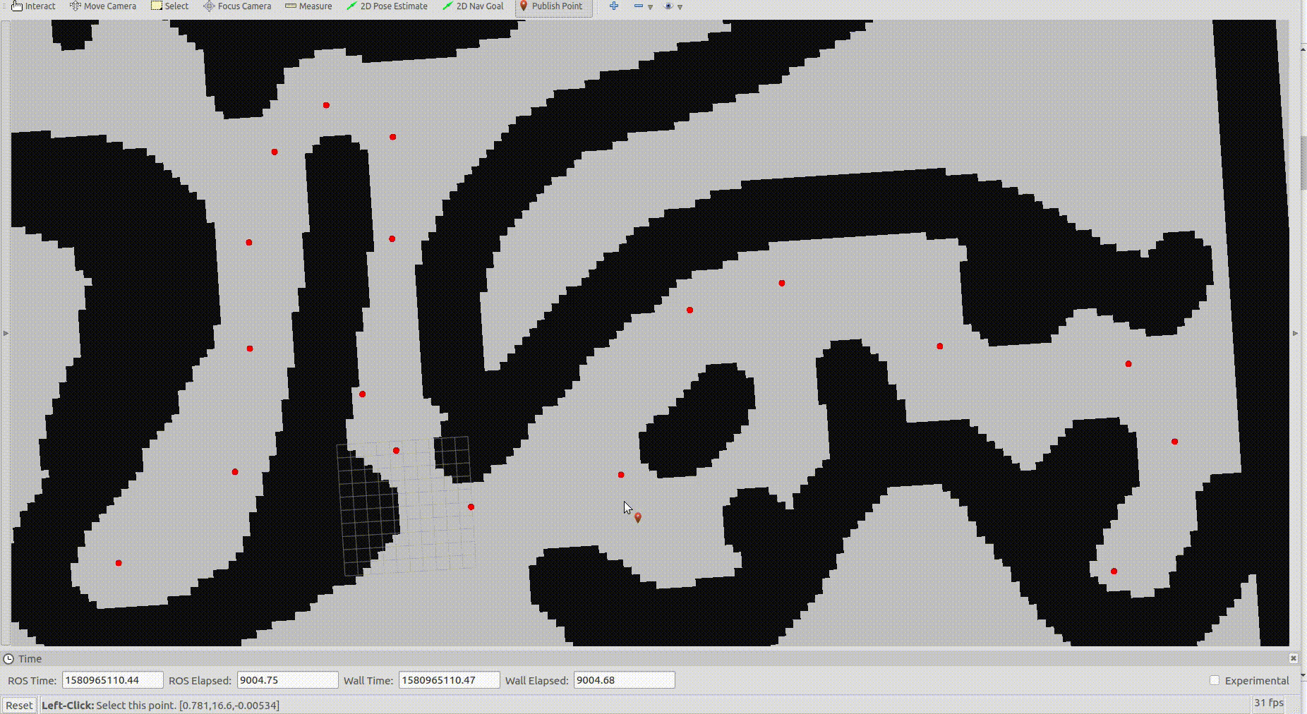Switch to the Select tool
The image size is (1307, 714).
click(x=169, y=6)
